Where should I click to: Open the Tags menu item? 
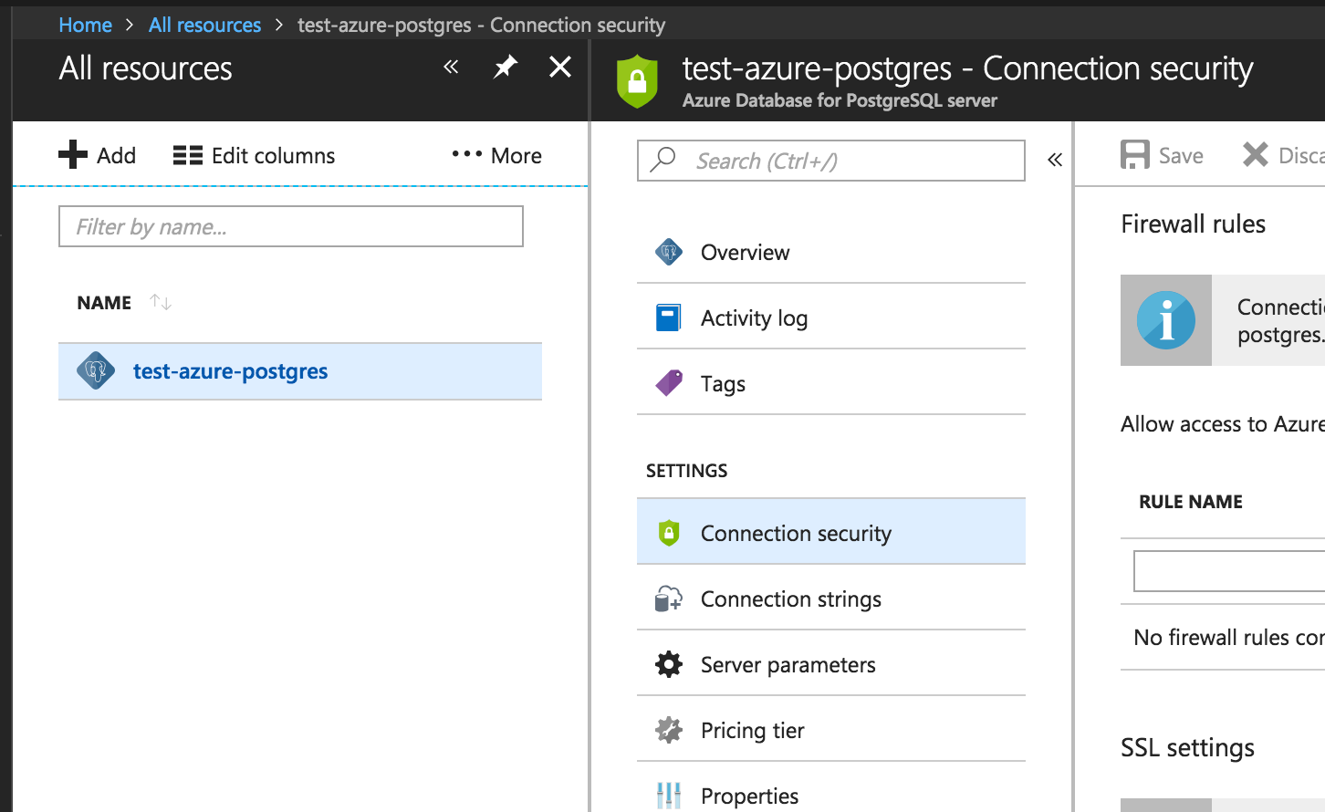[831, 383]
